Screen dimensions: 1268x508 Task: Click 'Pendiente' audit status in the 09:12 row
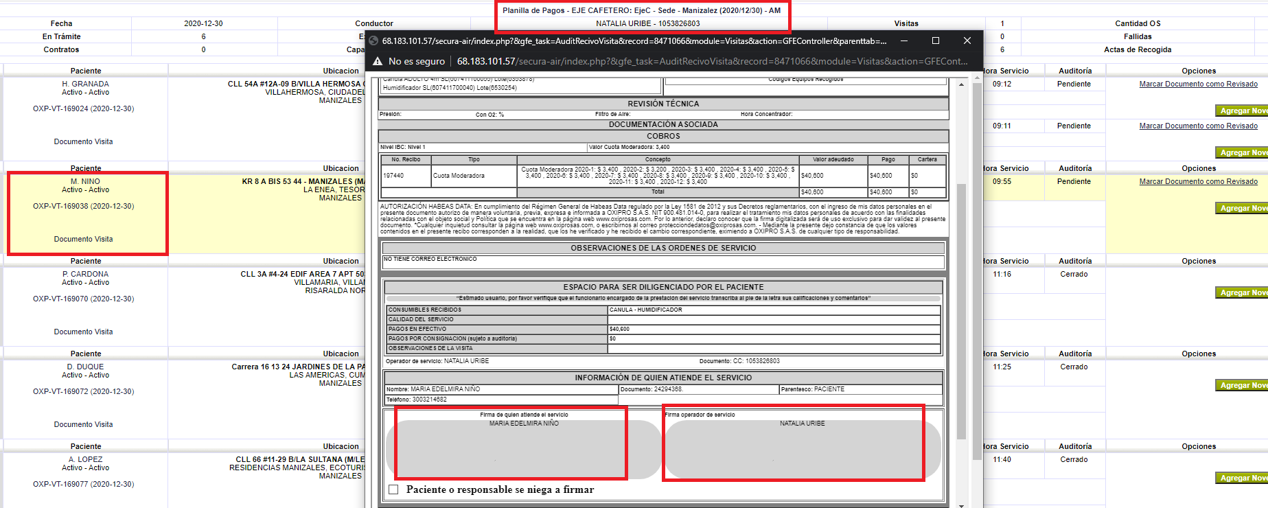point(1074,84)
